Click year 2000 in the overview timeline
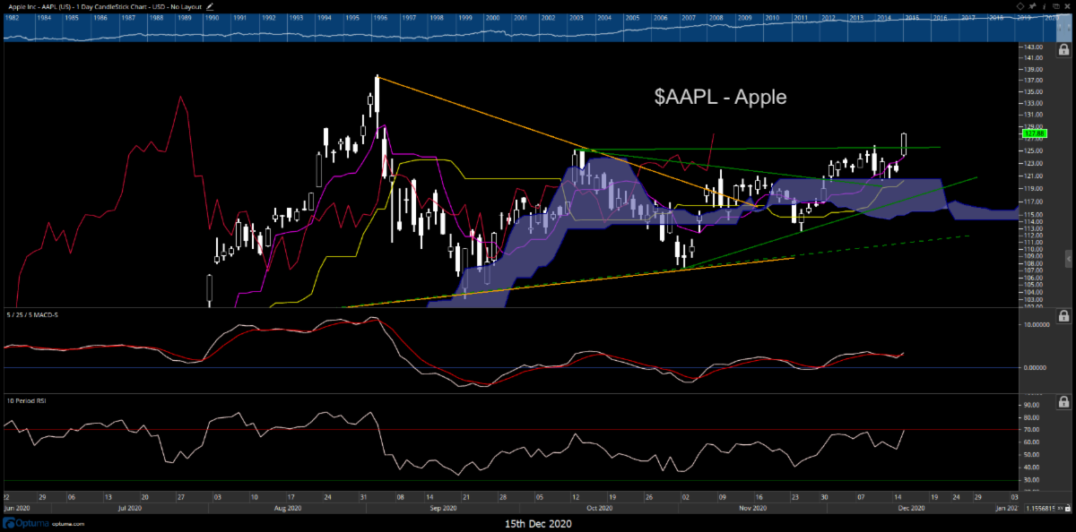The image size is (1076, 532). coord(492,18)
